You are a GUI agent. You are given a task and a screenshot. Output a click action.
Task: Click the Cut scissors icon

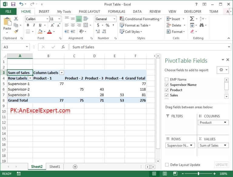[16, 19]
